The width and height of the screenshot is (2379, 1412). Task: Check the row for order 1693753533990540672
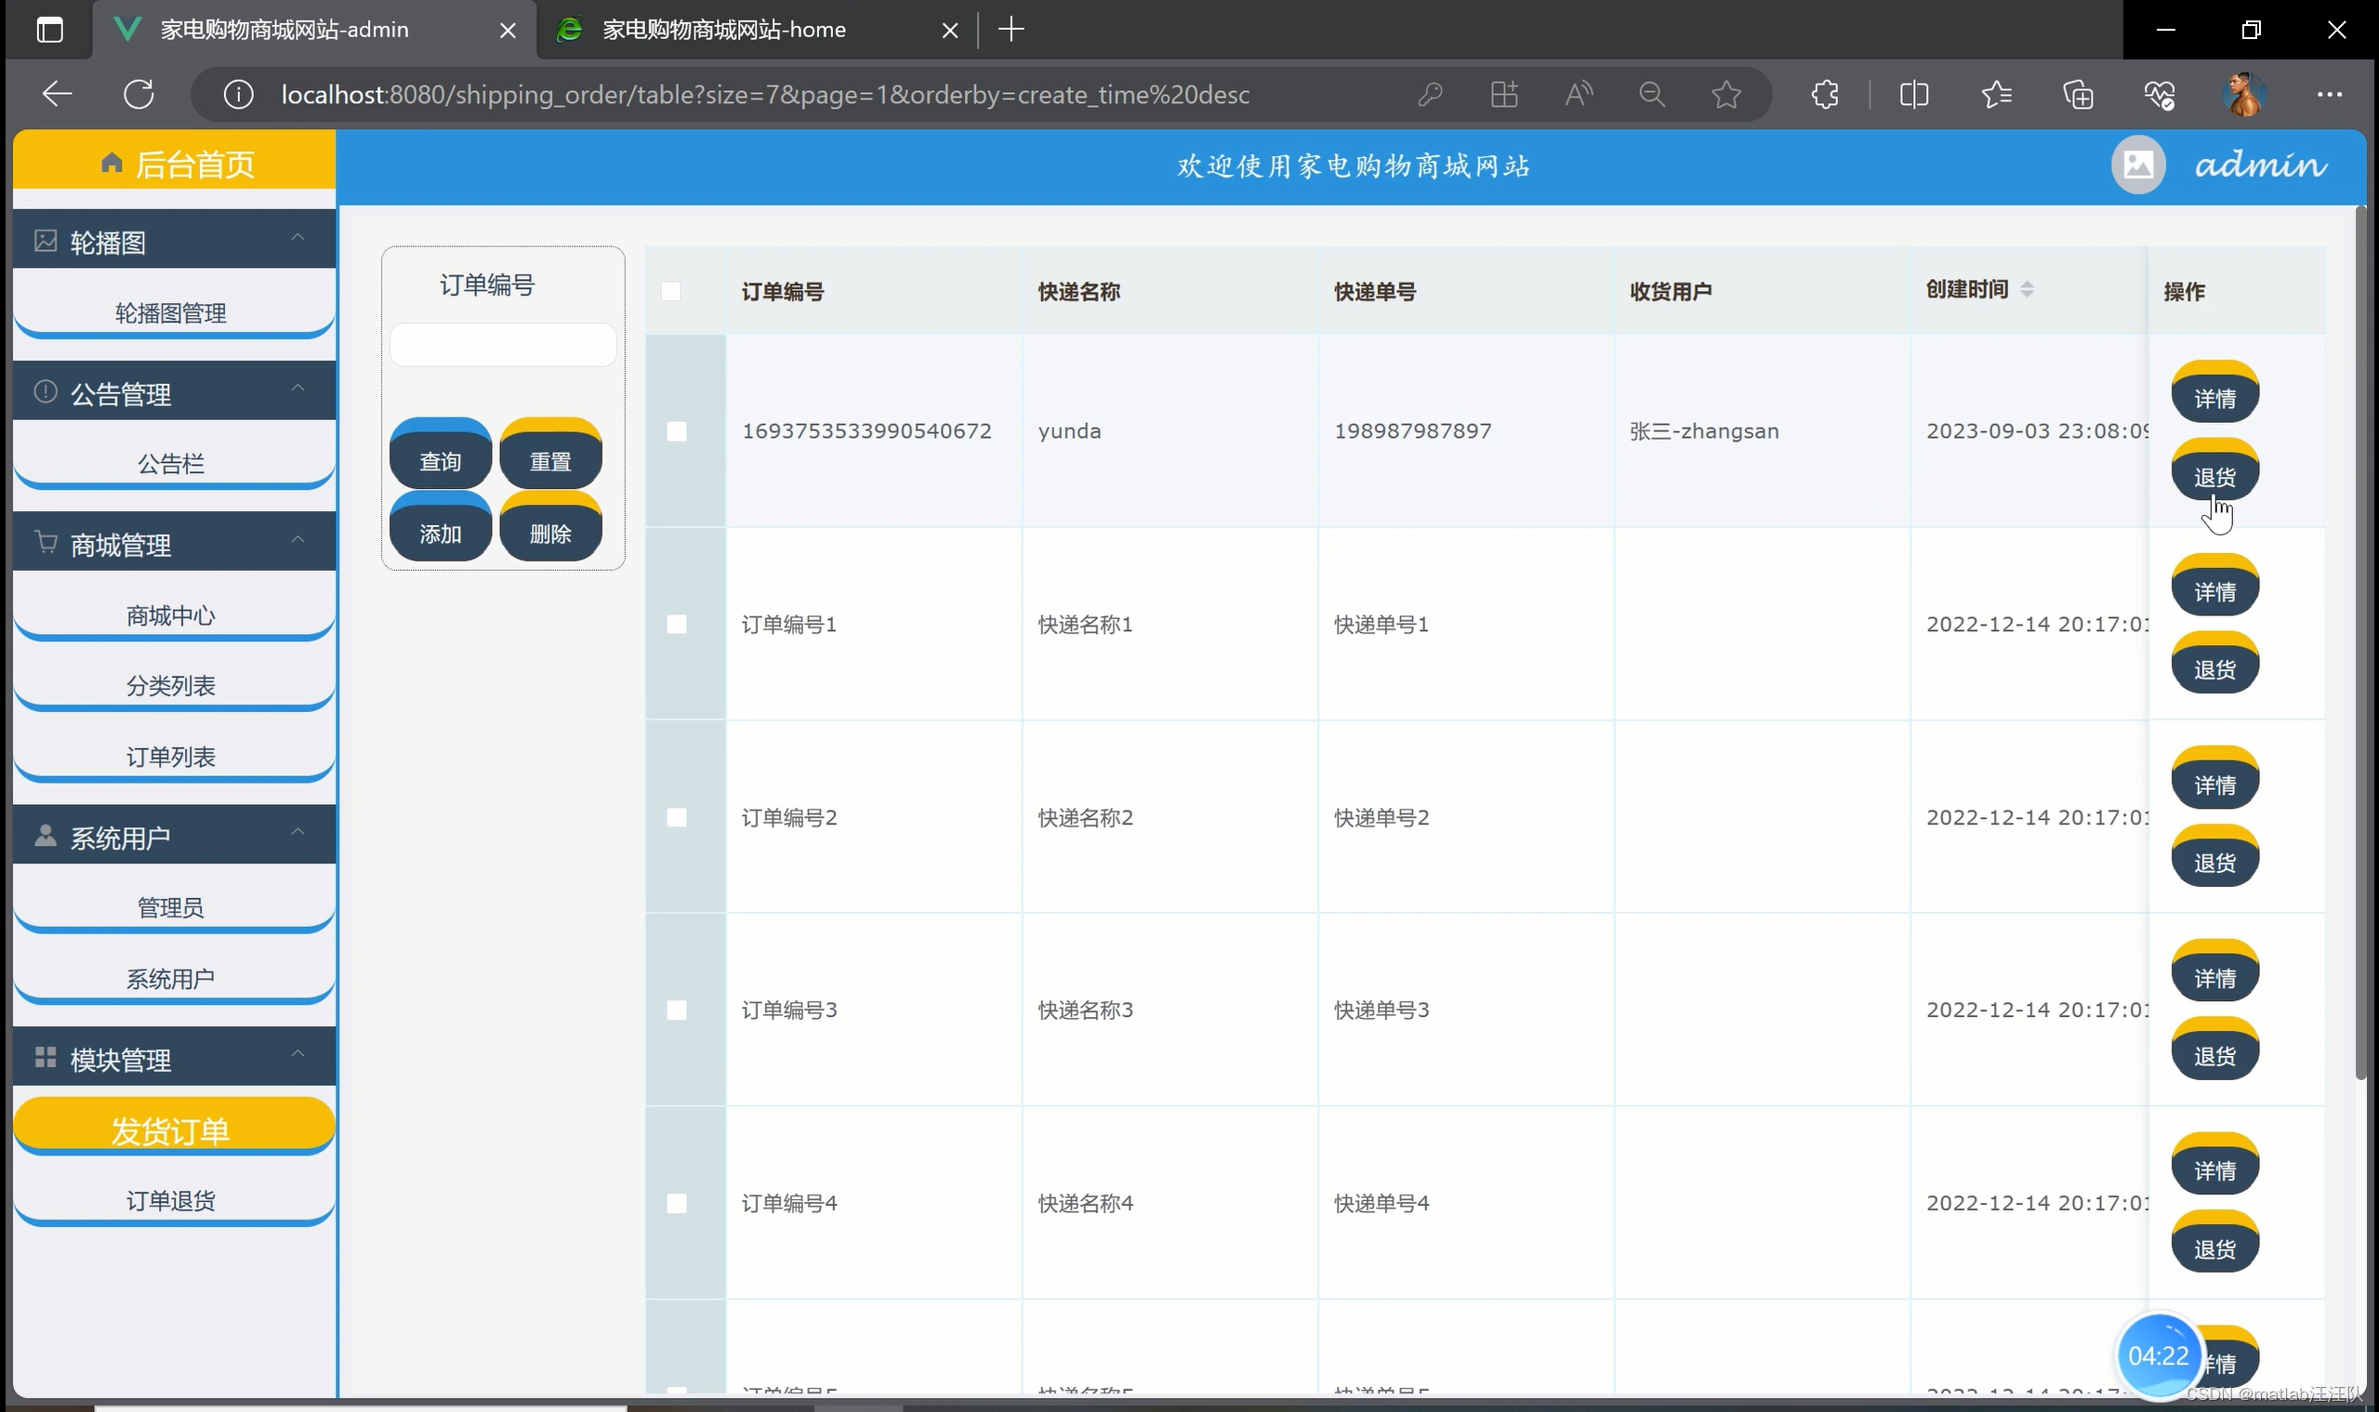click(677, 431)
